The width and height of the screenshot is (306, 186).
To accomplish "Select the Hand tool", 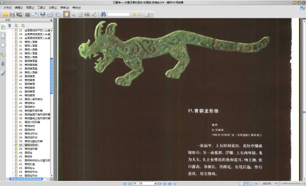I will pyautogui.click(x=66, y=14).
